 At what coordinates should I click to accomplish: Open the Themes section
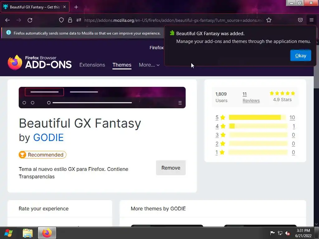point(122,65)
